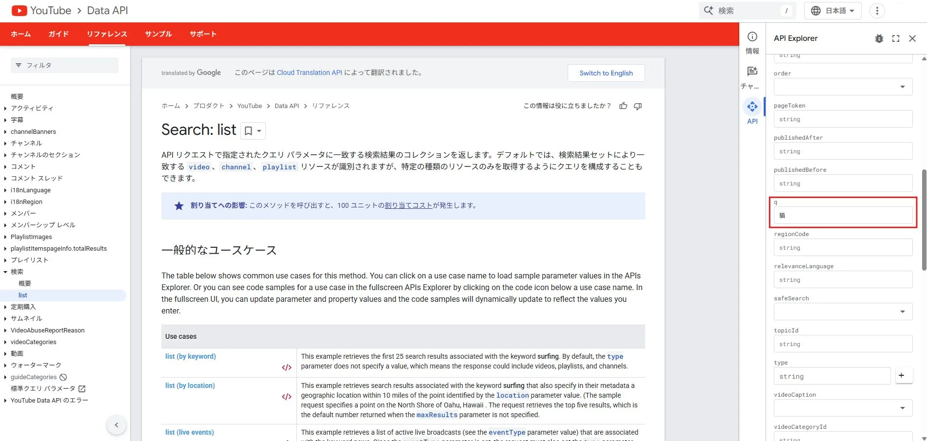This screenshot has width=927, height=441.
Task: Click the type string input field
Action: [x=832, y=376]
